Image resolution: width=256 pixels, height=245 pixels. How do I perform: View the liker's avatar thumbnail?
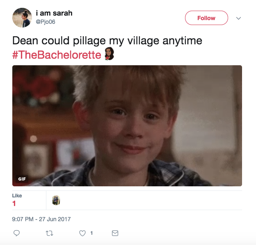coord(56,200)
